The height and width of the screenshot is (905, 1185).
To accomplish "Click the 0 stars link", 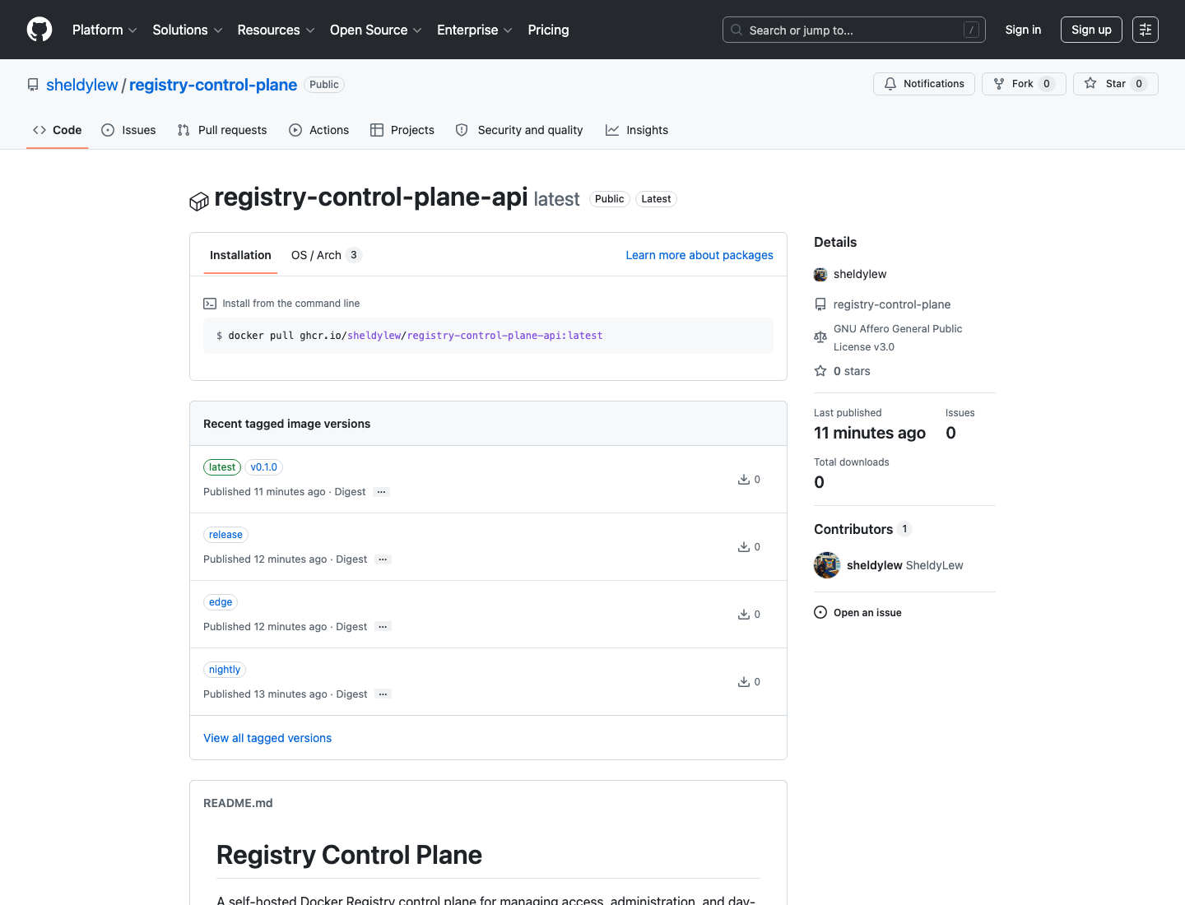I will pos(852,371).
